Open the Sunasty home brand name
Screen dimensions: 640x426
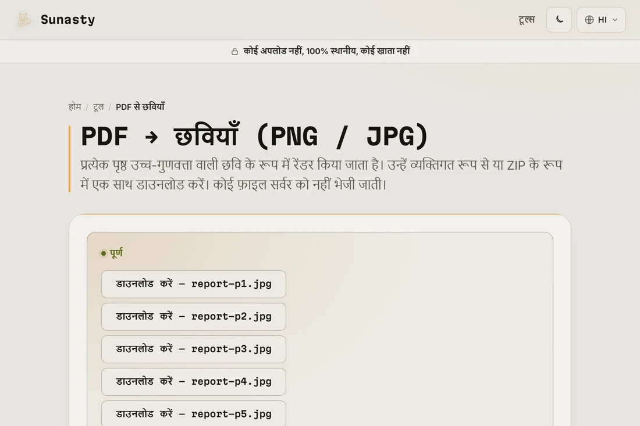(67, 20)
